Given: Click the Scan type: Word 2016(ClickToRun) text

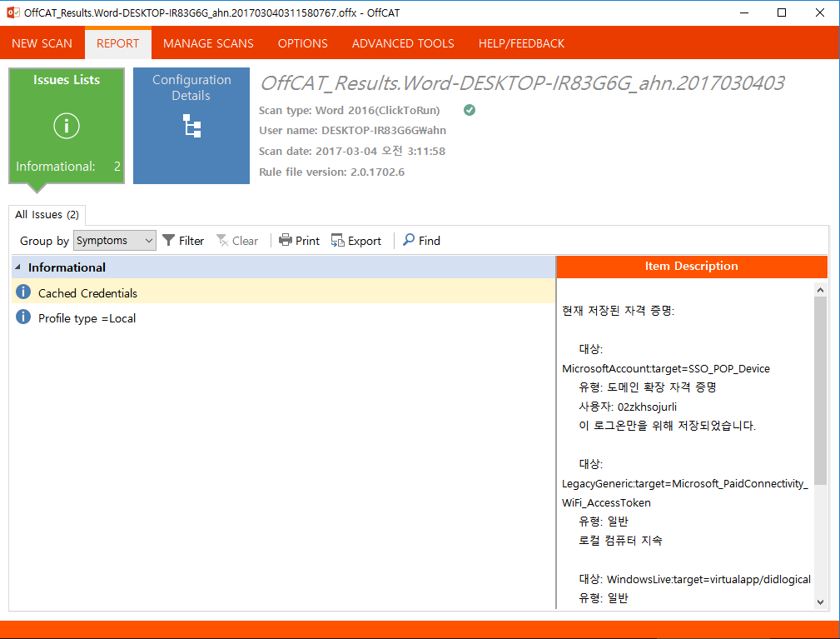Looking at the screenshot, I should (x=350, y=111).
